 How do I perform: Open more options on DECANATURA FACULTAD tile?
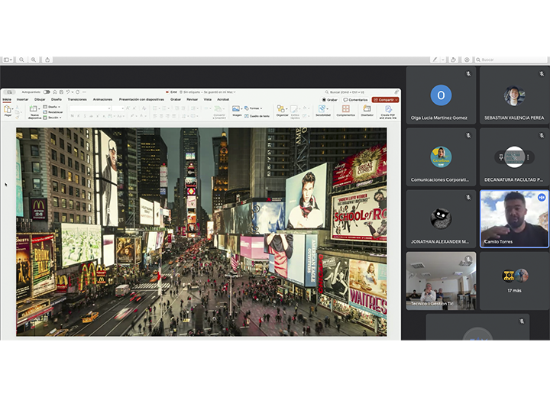tap(528, 157)
